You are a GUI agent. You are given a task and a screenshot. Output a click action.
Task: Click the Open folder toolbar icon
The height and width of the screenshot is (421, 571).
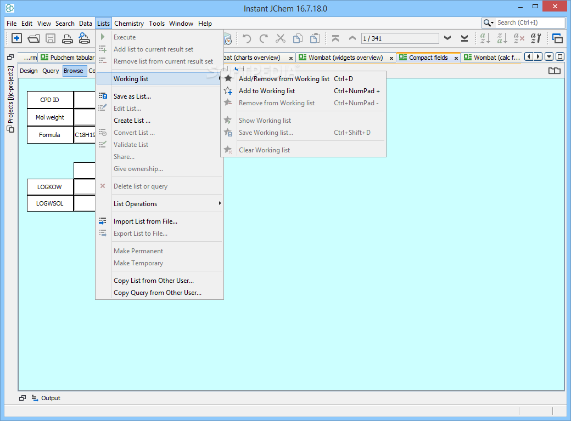coord(33,38)
